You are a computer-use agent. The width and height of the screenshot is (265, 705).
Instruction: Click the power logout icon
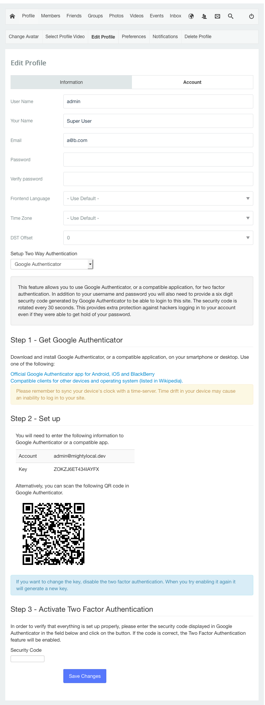click(251, 16)
